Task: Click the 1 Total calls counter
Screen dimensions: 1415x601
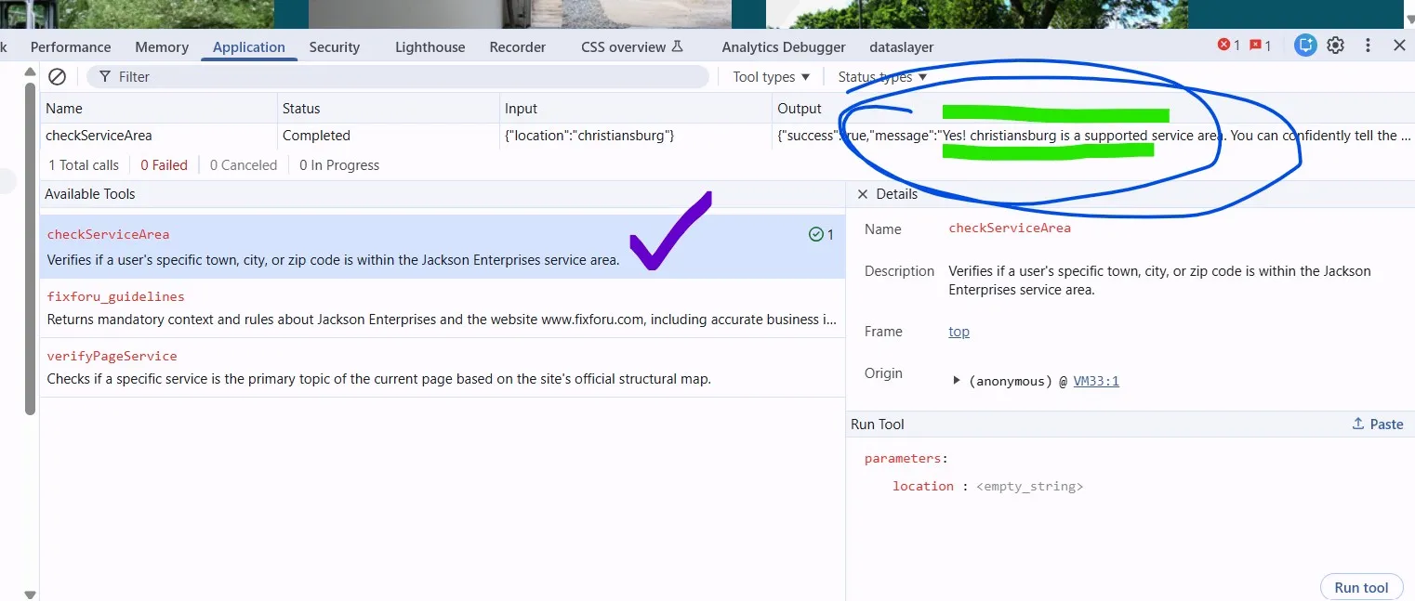Action: [x=84, y=165]
